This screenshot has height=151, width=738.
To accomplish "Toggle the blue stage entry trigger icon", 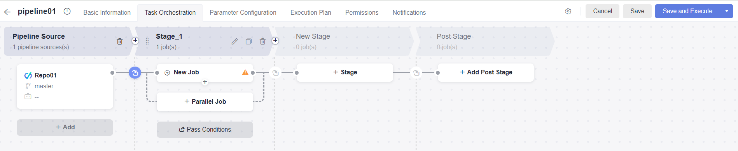I will [135, 72].
